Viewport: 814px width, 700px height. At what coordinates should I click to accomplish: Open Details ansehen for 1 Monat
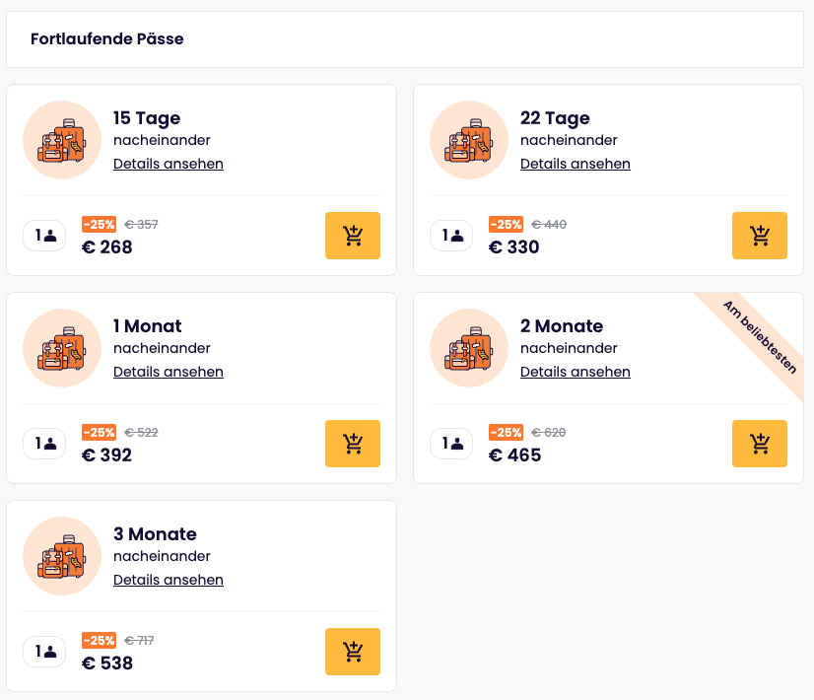point(169,372)
